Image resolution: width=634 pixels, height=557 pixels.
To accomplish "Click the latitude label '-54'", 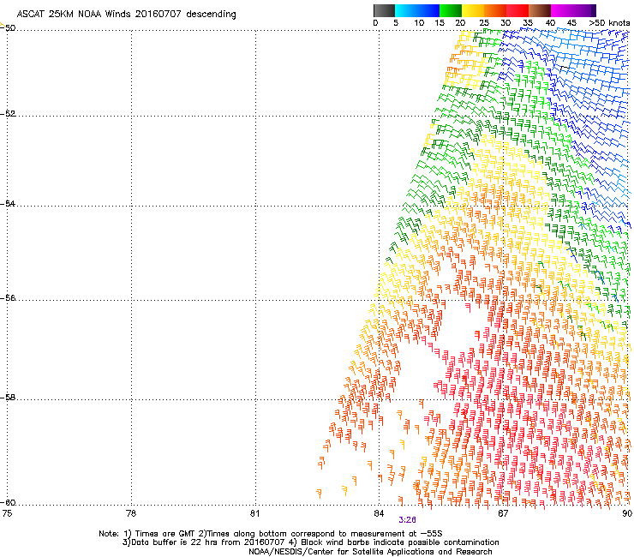I will [8, 203].
